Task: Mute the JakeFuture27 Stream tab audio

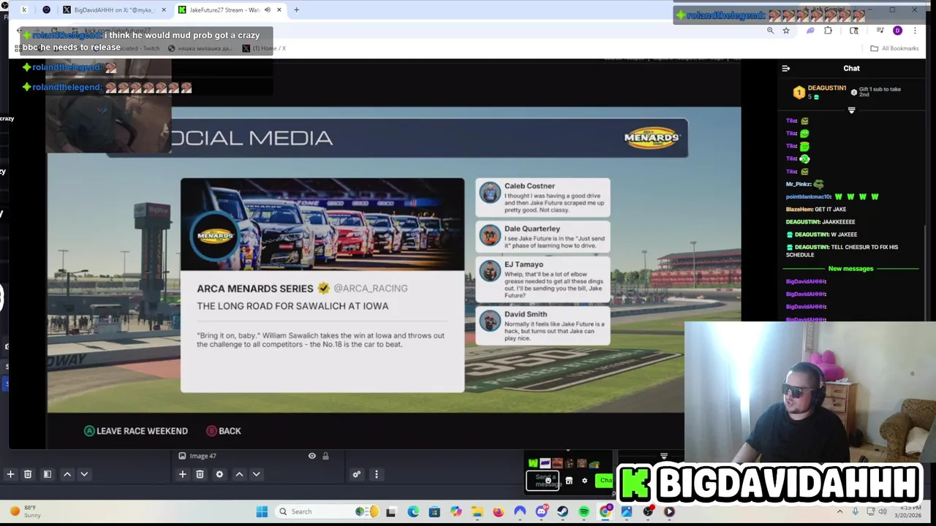Action: (268, 10)
